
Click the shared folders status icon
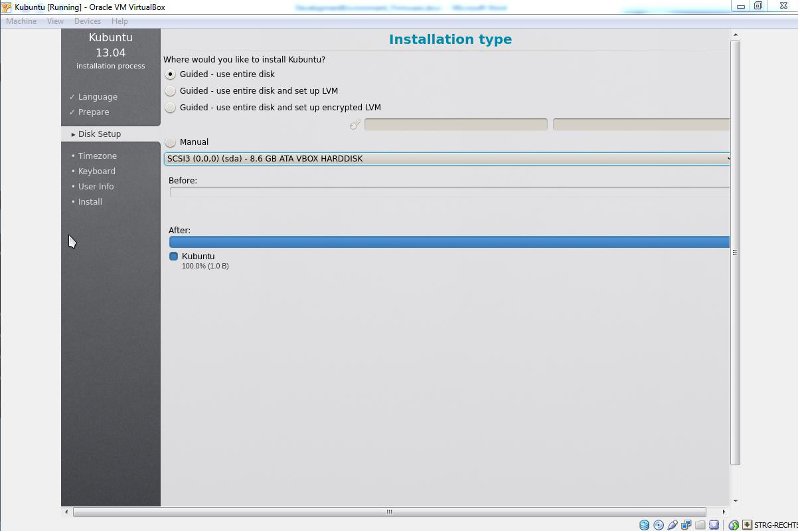[700, 525]
